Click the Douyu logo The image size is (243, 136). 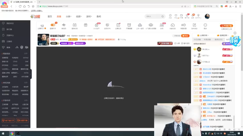click(35, 17)
